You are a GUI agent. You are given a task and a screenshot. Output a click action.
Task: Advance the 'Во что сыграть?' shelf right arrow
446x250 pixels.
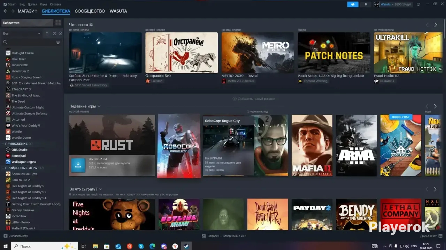(435, 189)
